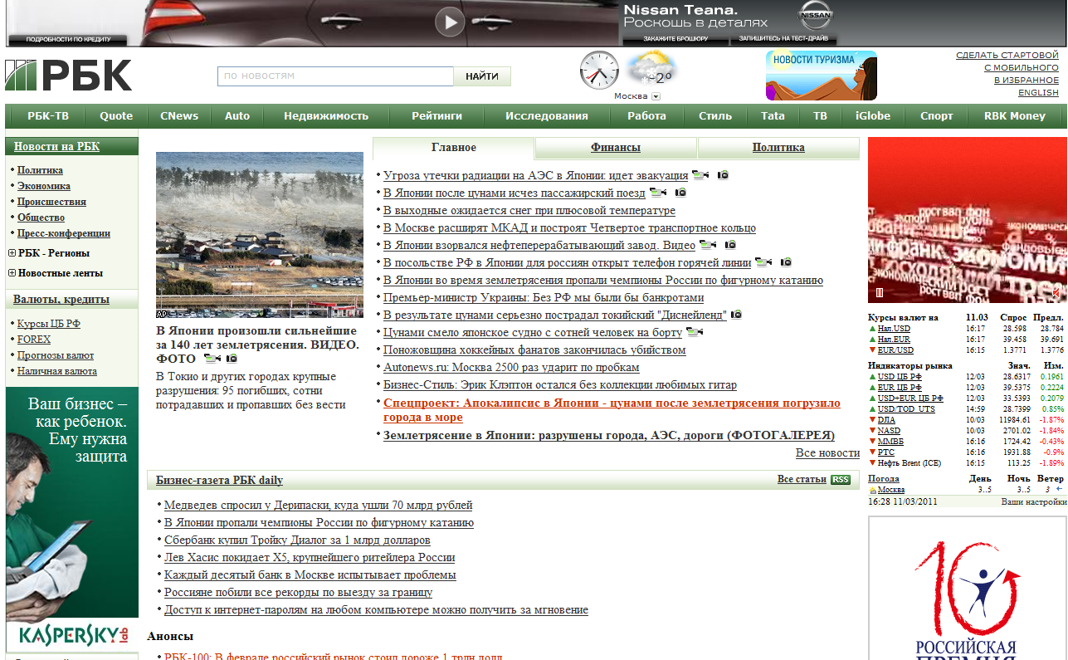This screenshot has width=1068, height=660.
Task: Click Подробности по кредиту in Nissan banner
Action: 67,39
